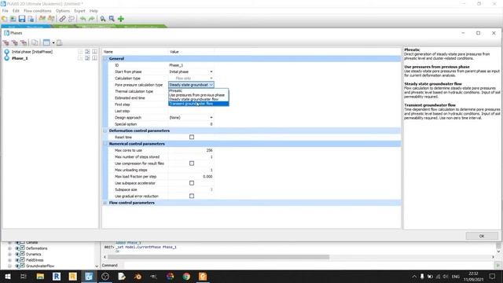
Task: Select Use pressures from previous phase option
Action: (199, 95)
